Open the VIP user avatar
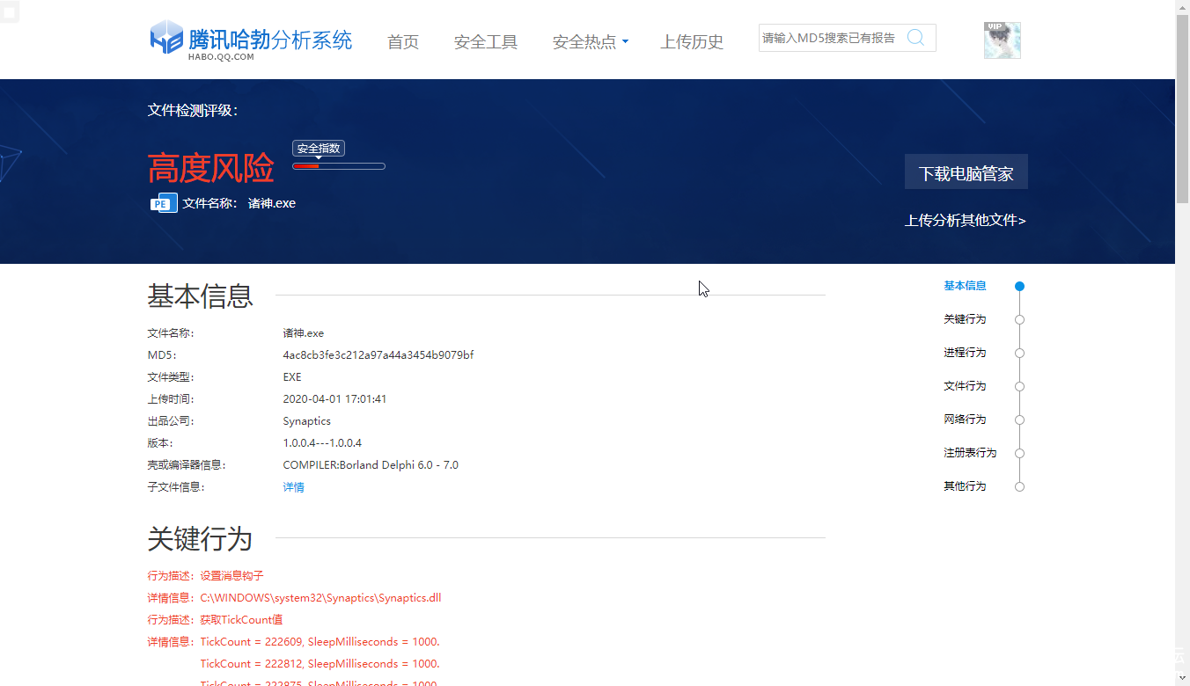 pos(1002,40)
